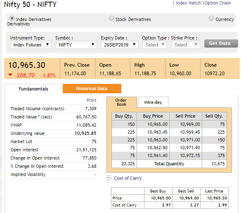241x213 pixels.
Task: Click the Print link
Action: point(92,100)
